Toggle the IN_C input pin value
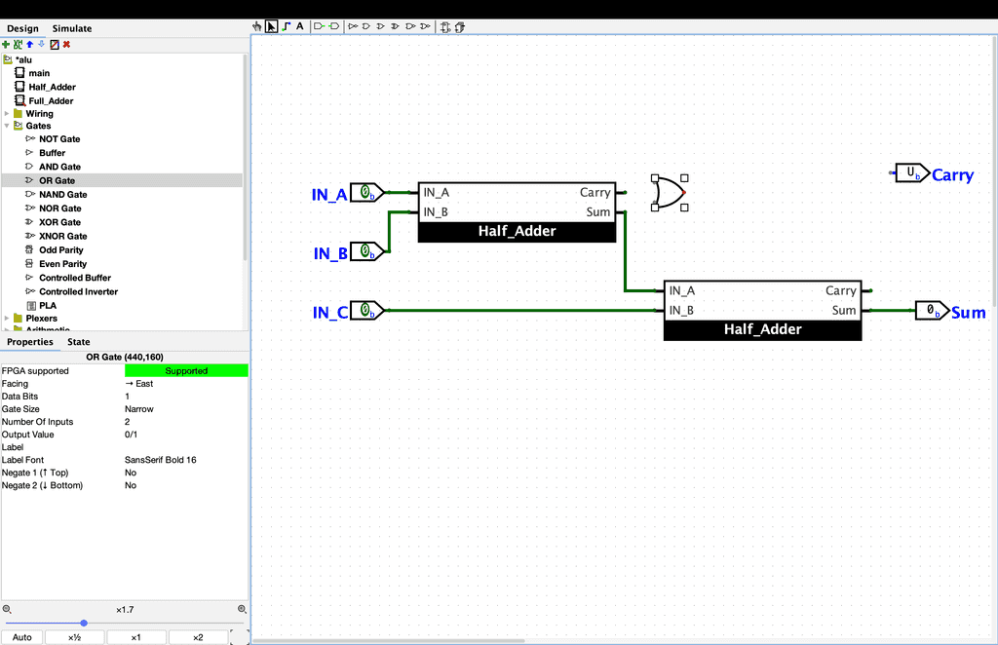 click(x=365, y=311)
